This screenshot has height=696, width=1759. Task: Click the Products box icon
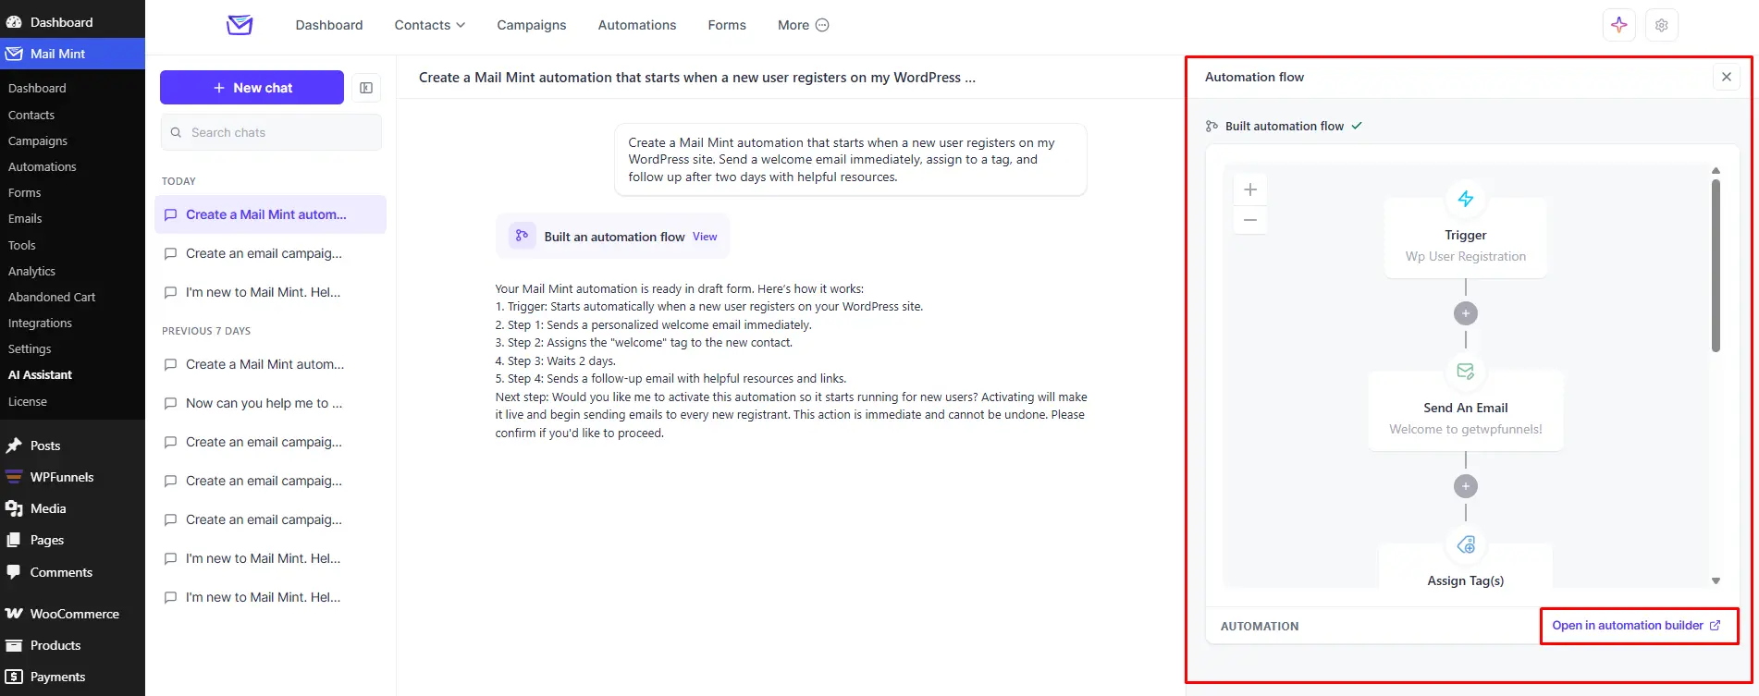pos(14,645)
